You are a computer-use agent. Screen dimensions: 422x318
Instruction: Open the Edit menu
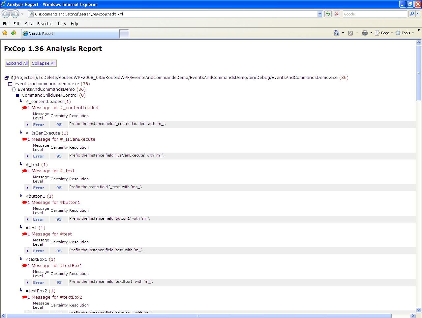point(16,24)
